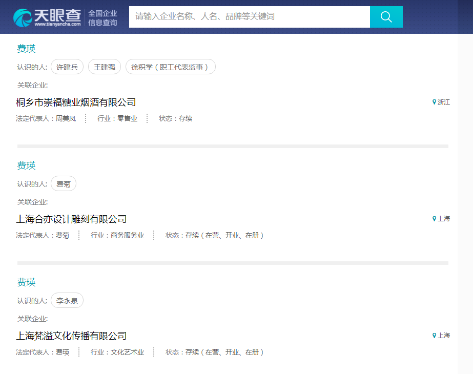Click legal representative 费瑛 under 上海梵溢文化传播
473x374 pixels.
[63, 352]
